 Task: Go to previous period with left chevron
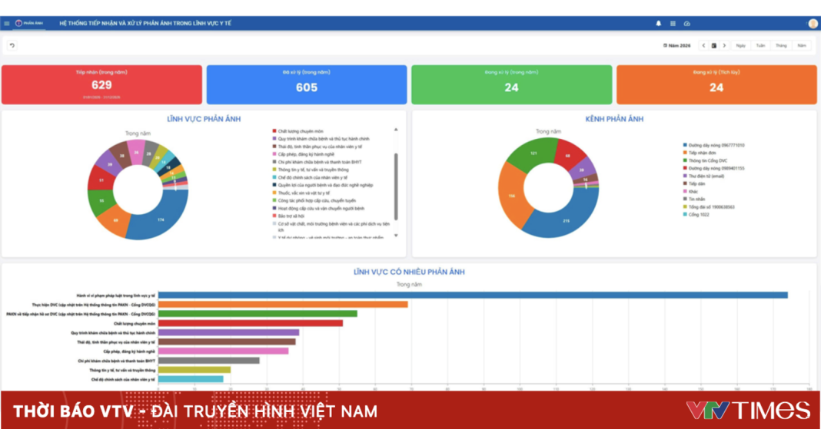[x=703, y=46]
